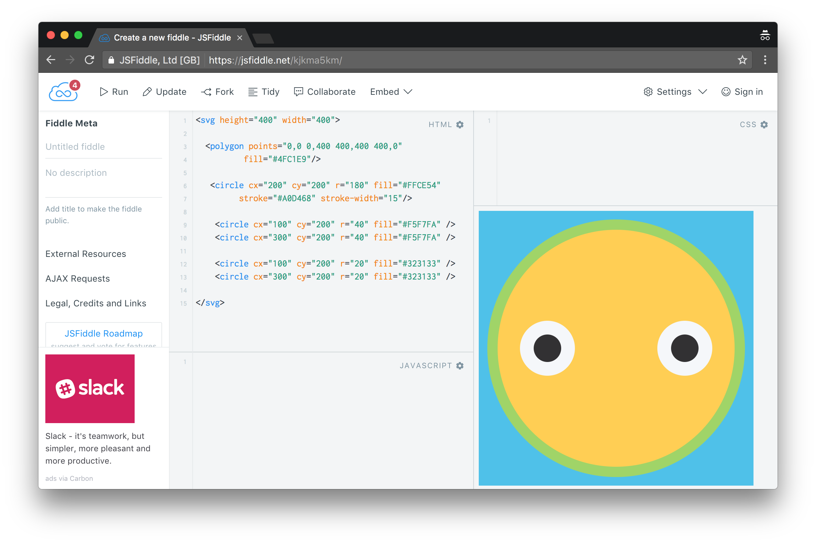Open CSS panel gear settings
Screen dimensions: 816x544
764,125
